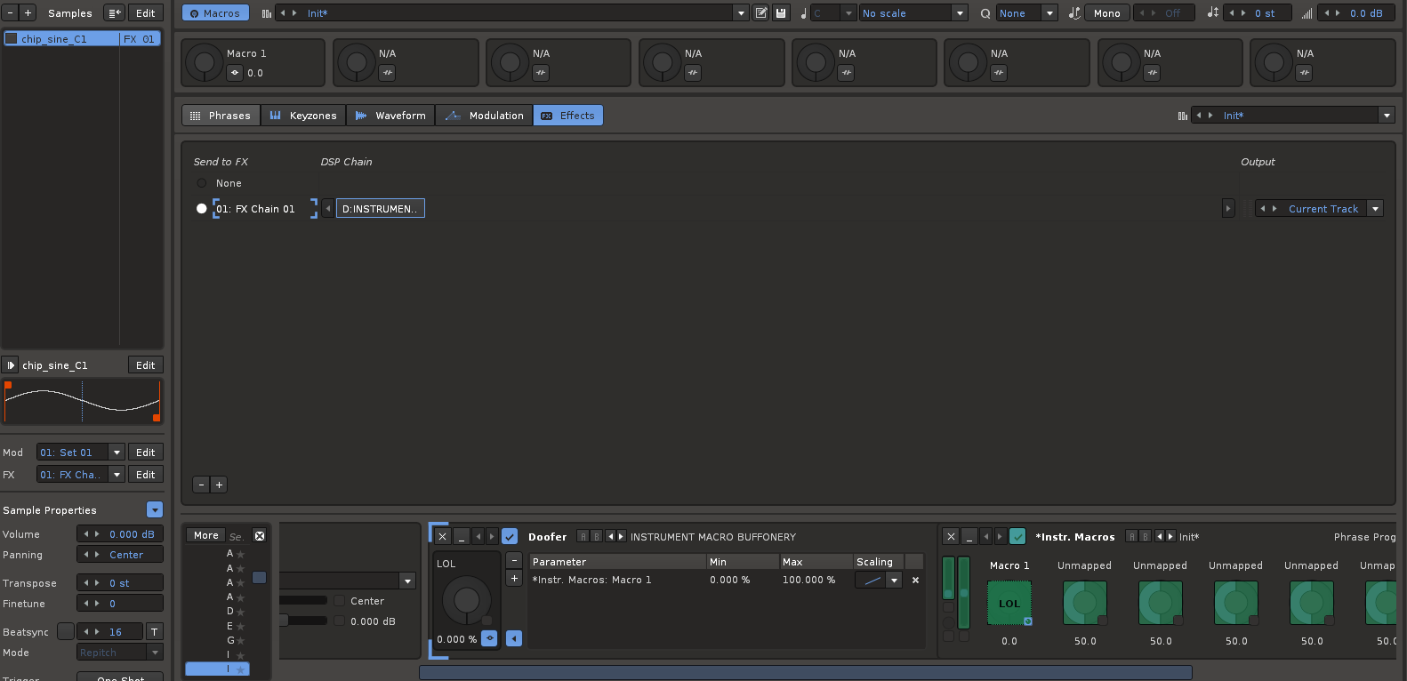Open the sample list options icon next to Samples
Image resolution: width=1407 pixels, height=681 pixels.
click(x=115, y=13)
